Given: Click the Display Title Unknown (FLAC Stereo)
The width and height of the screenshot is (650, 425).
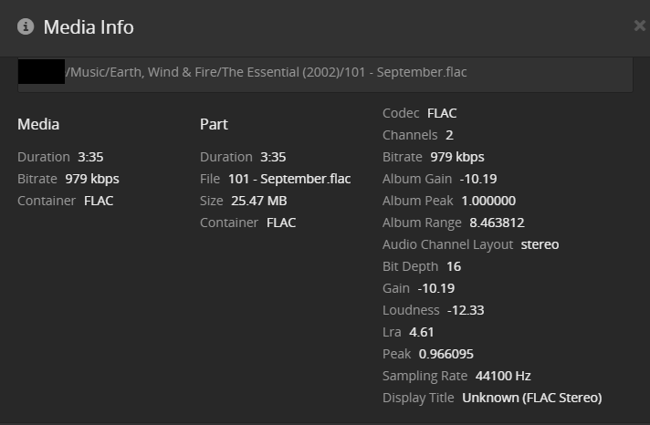Looking at the screenshot, I should 532,398.
